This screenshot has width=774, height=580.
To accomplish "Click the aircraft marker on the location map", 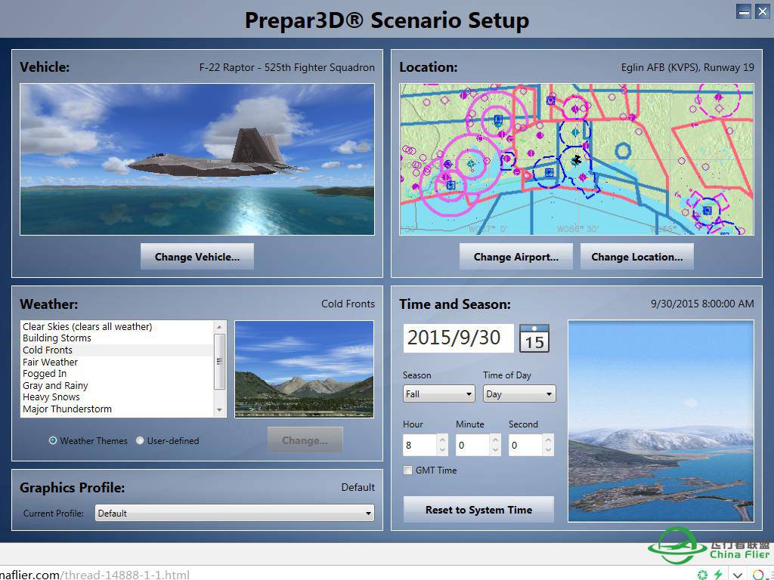I will click(577, 159).
